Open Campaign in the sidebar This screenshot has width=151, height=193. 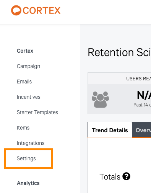[x=28, y=66]
